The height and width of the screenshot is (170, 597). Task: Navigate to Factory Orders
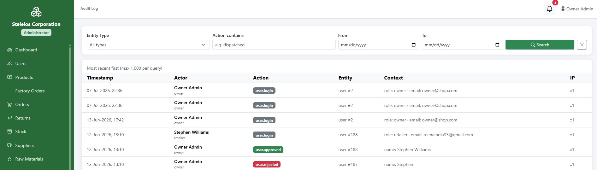(x=30, y=91)
